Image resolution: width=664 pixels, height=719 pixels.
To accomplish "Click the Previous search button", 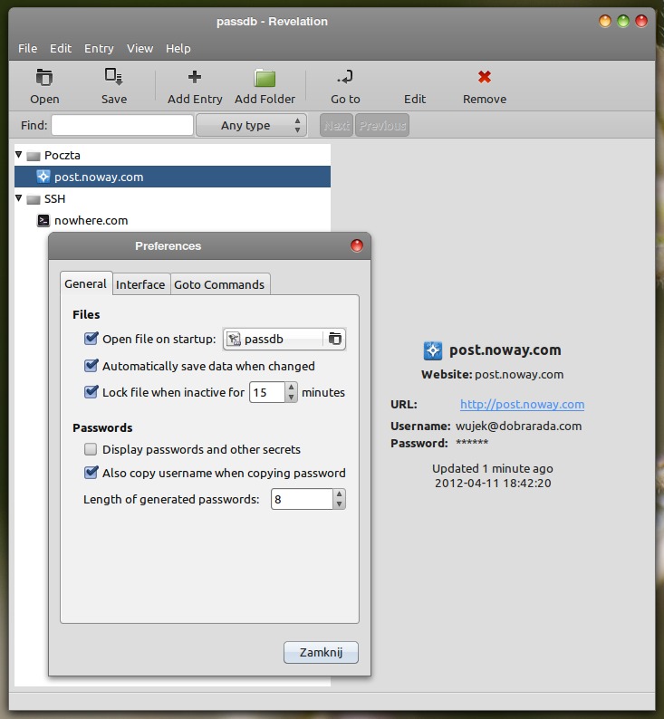I will coord(382,125).
